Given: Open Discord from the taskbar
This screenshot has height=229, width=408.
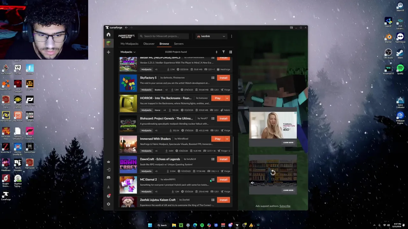Looking at the screenshot, I should 230,225.
